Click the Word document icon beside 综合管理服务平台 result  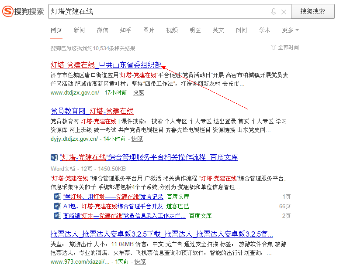point(54,157)
